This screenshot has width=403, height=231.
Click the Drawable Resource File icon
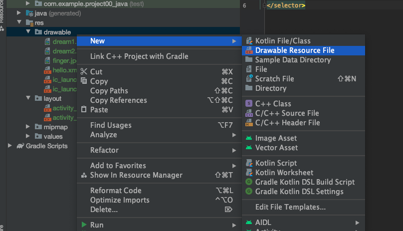coord(249,50)
